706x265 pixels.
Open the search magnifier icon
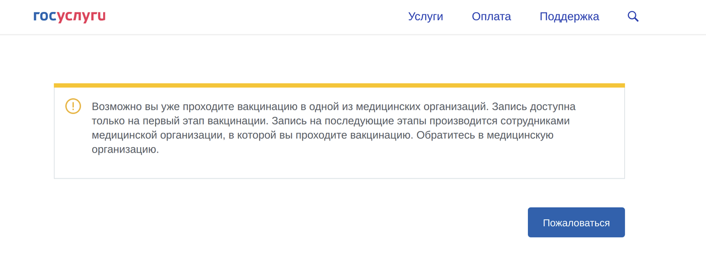point(633,17)
